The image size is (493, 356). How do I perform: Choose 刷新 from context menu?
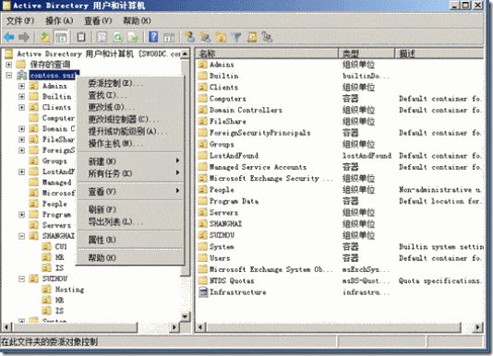[x=130, y=209]
